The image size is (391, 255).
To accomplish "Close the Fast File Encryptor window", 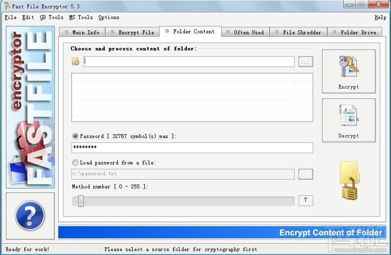I will point(378,4).
